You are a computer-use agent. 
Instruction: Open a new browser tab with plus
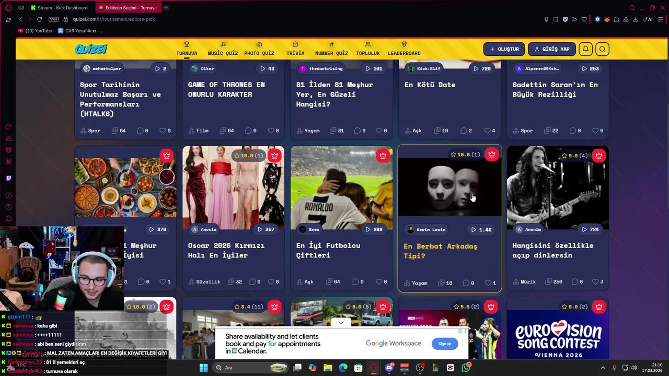166,8
